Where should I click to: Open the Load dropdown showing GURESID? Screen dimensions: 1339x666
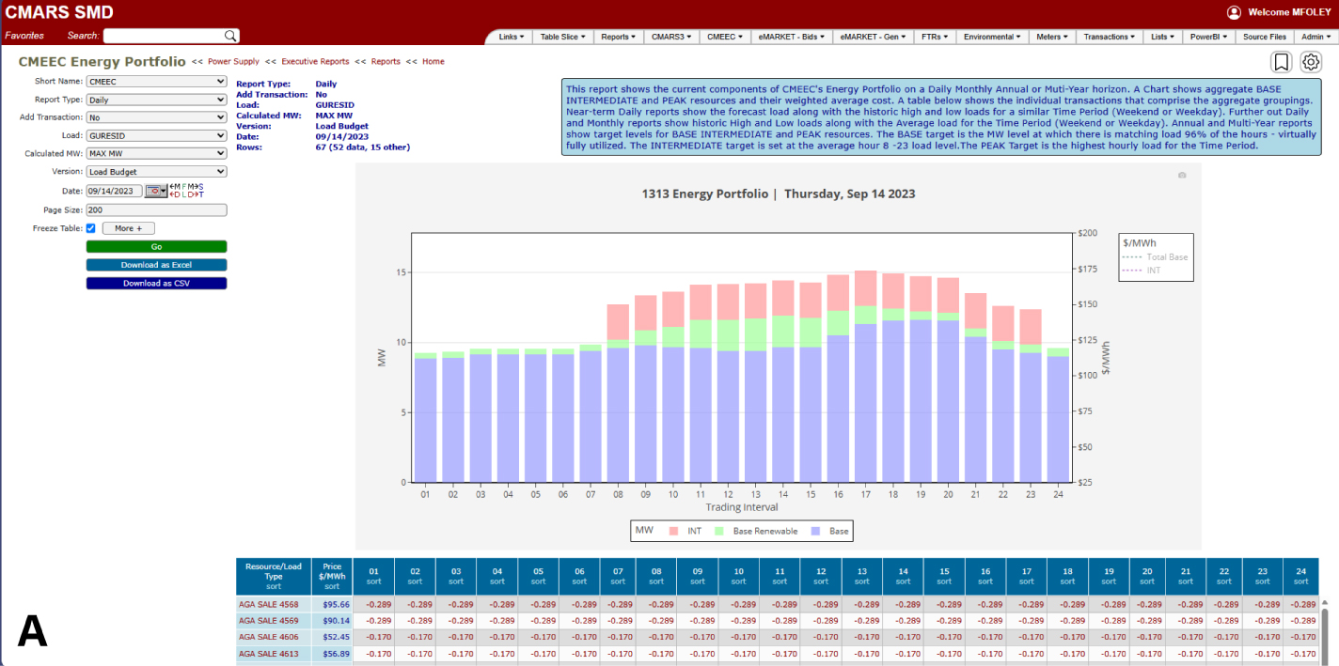[156, 135]
